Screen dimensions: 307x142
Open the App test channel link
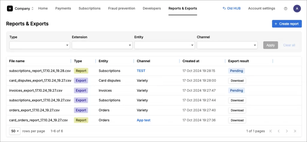(x=144, y=120)
